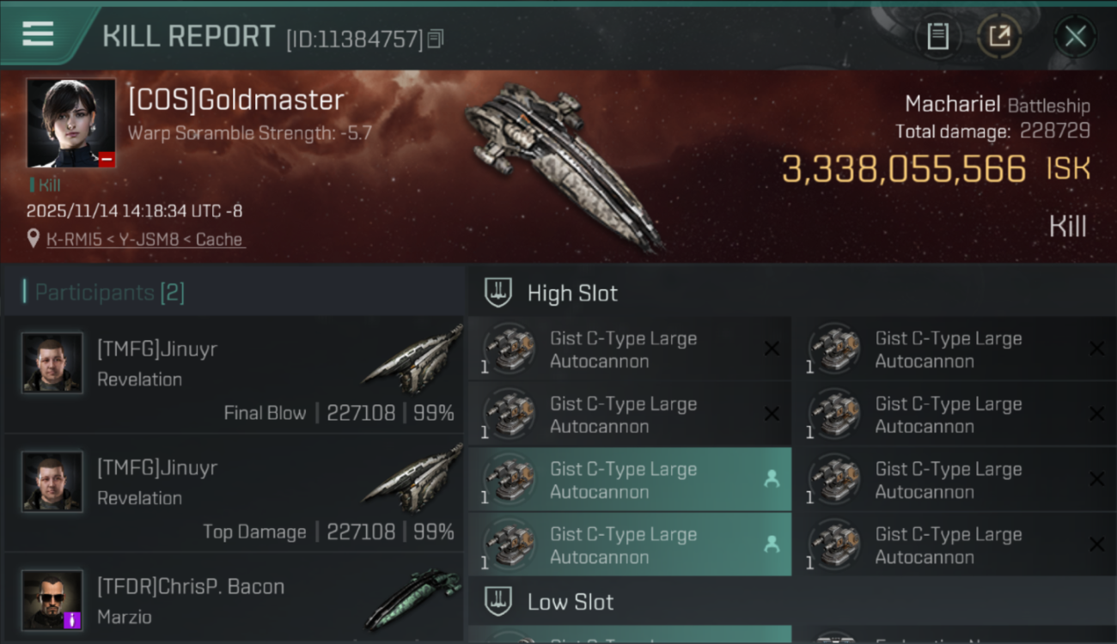
Task: Click the share/export kill report icon
Action: 999,37
